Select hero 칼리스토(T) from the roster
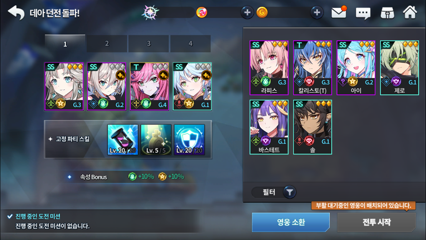426x240 pixels. (x=312, y=68)
